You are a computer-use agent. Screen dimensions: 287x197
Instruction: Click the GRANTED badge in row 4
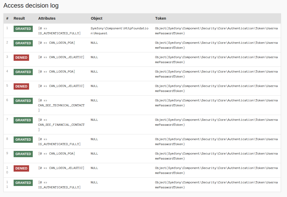click(23, 72)
